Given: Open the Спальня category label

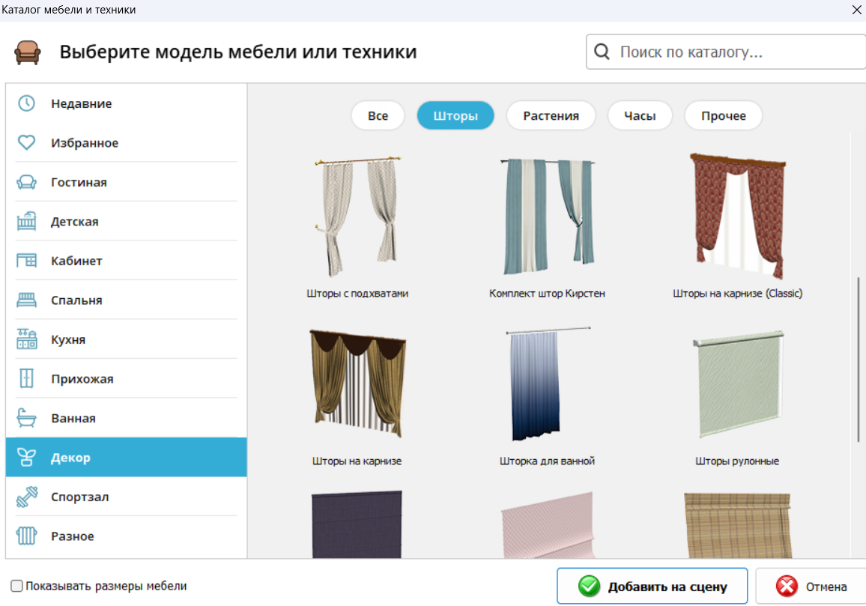Looking at the screenshot, I should (76, 300).
